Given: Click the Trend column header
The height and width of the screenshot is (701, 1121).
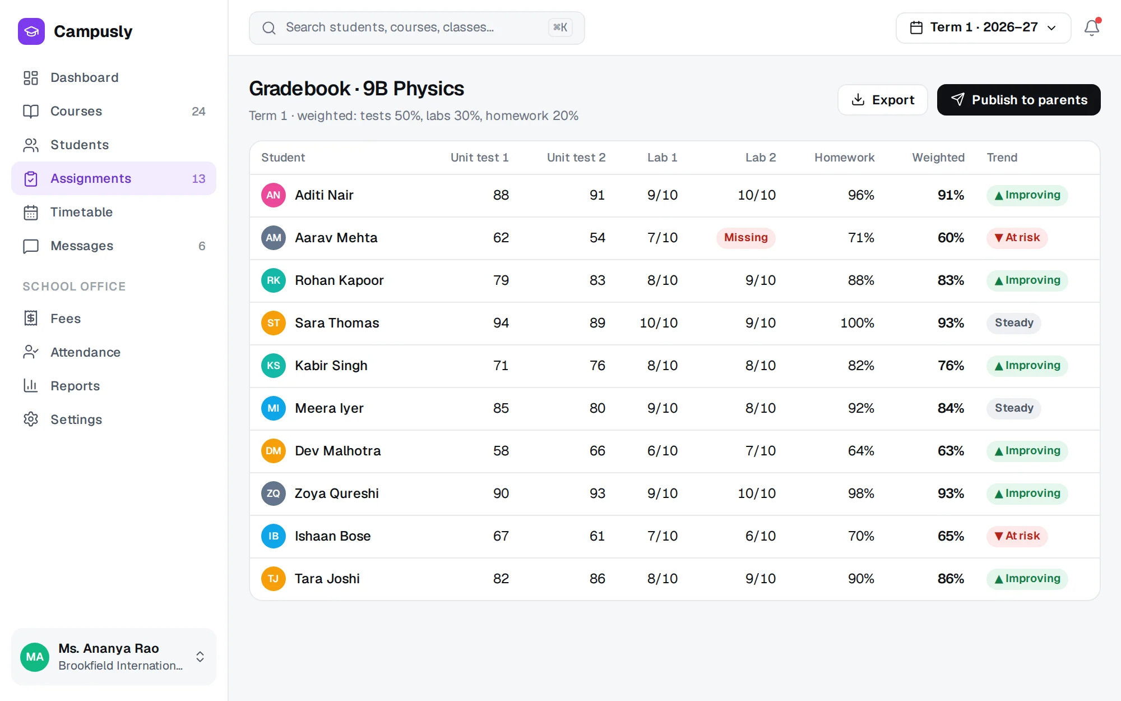Looking at the screenshot, I should 1002,158.
